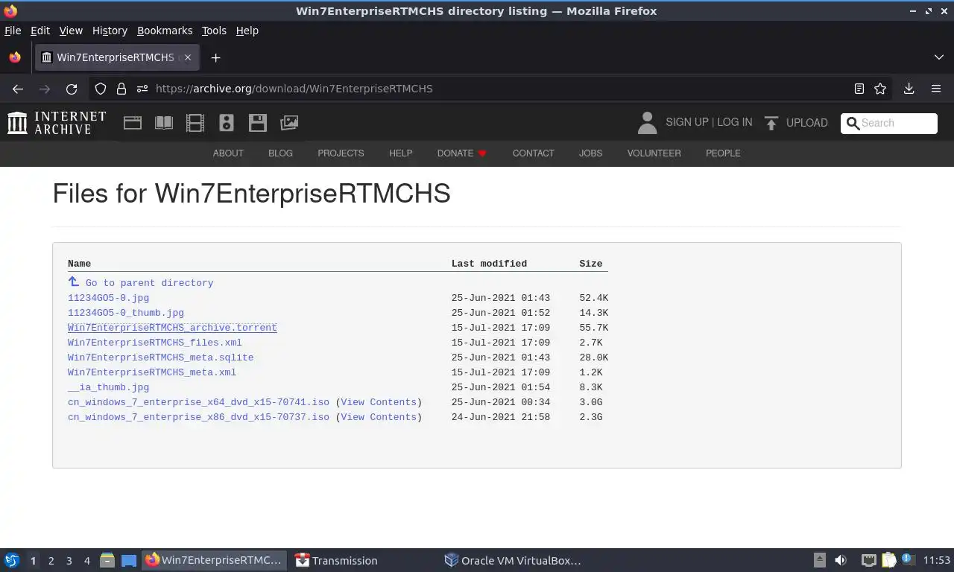
Task: Open Win7EnterpriseRTMCHS_meta.sqlite link
Action: pyautogui.click(x=160, y=357)
